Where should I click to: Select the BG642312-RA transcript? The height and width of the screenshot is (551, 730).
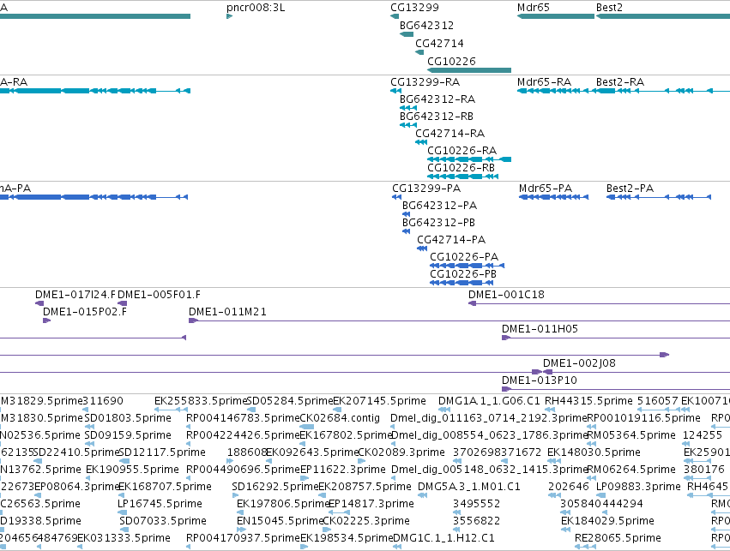click(x=408, y=108)
